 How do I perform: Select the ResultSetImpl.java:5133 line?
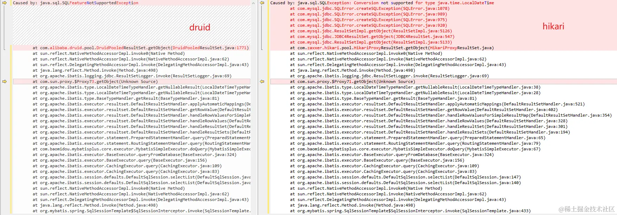(371, 42)
